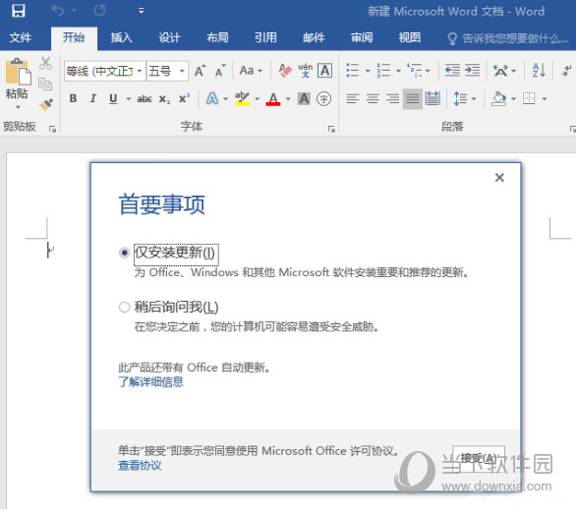
Task: Click the Character Shading icon
Action: pos(304,98)
